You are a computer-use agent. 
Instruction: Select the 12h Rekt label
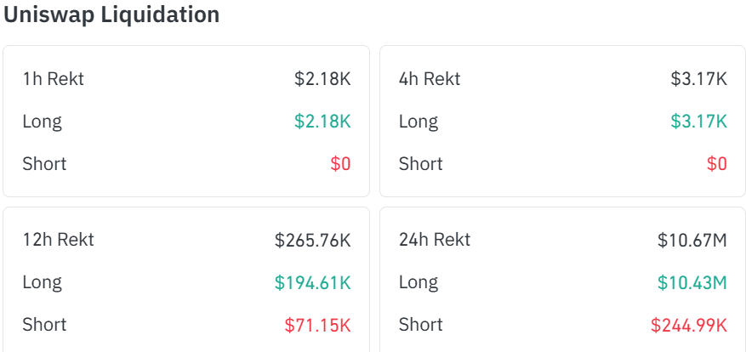tap(59, 239)
